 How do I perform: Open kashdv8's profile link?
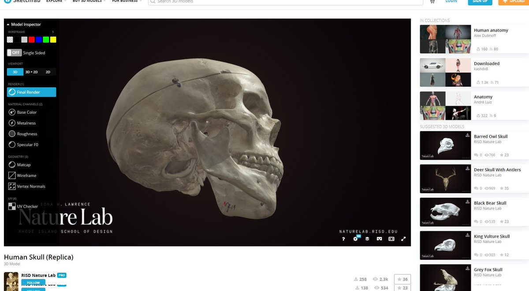(480, 69)
